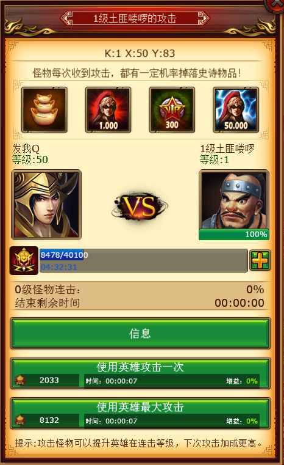
Task: Click 使用英雄攻击一次 attack button
Action: point(140,373)
